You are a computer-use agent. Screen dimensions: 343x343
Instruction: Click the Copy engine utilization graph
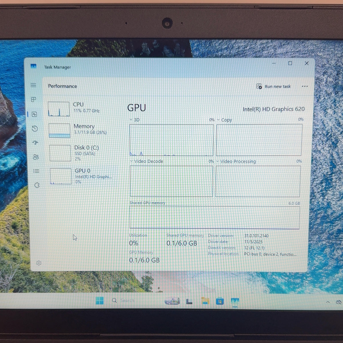(x=259, y=140)
